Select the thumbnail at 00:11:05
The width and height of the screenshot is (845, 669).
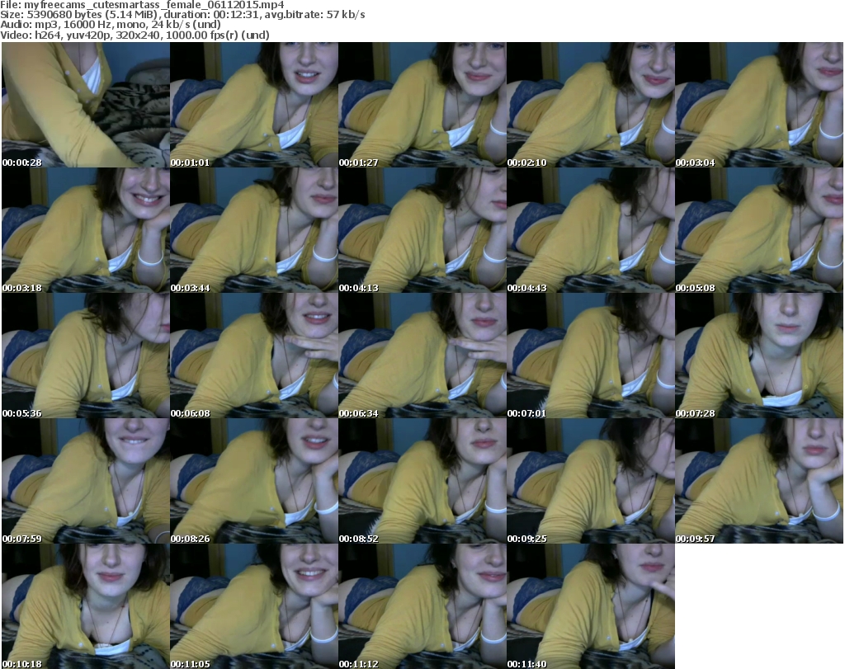click(x=254, y=606)
